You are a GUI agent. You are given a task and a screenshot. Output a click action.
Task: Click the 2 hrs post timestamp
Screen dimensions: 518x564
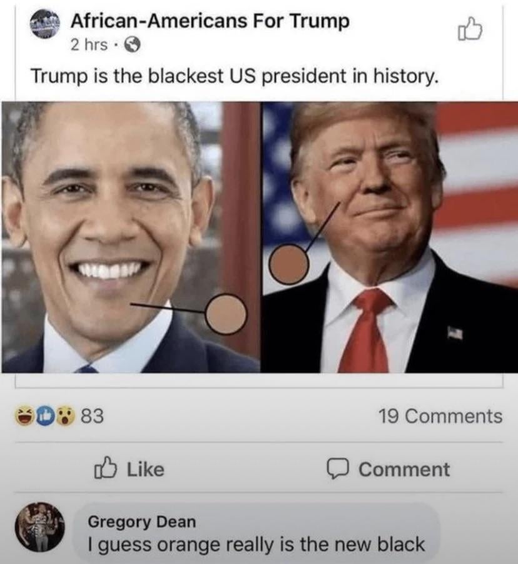89,45
